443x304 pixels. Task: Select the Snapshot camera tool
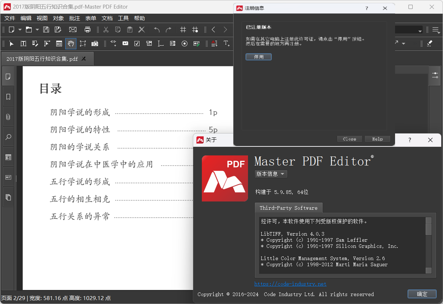click(x=95, y=44)
